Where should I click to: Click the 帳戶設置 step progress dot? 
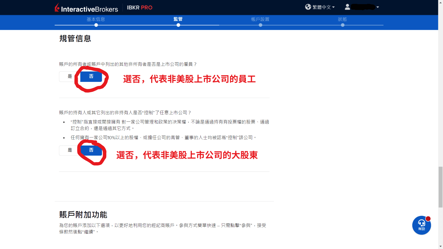[260, 25]
